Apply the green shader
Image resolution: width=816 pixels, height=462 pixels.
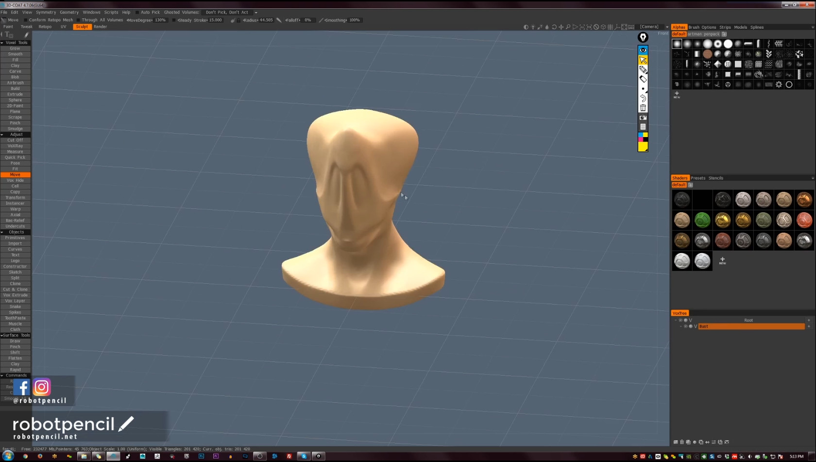pyautogui.click(x=702, y=220)
